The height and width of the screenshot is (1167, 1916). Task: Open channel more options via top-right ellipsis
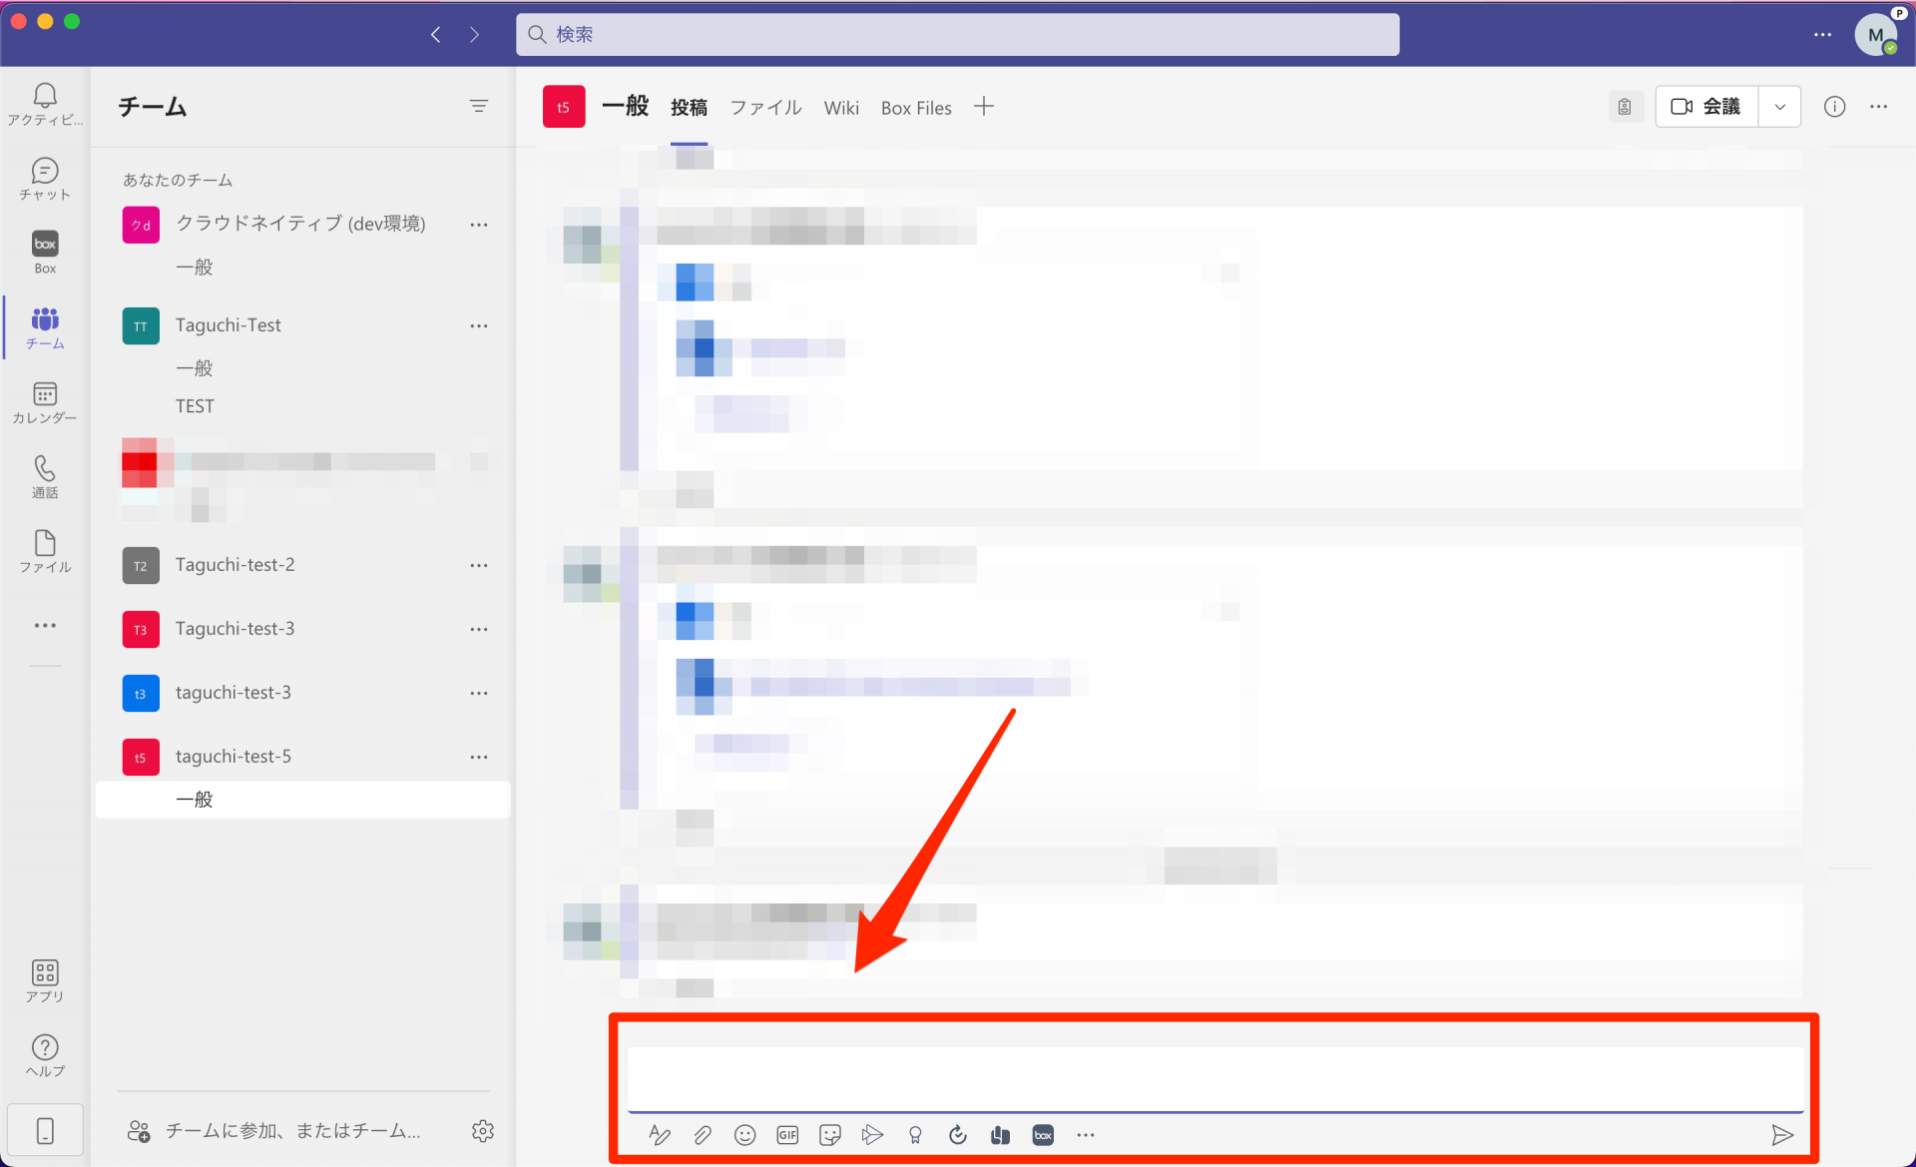click(x=1880, y=106)
